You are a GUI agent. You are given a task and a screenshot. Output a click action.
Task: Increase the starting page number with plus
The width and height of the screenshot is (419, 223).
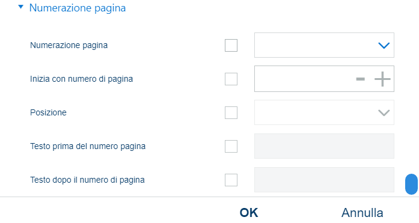pos(382,79)
